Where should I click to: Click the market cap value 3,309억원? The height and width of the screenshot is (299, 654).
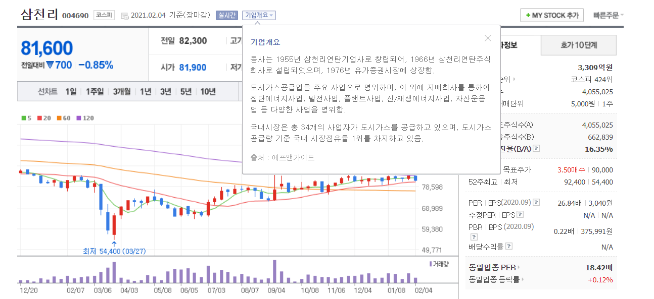coord(595,67)
